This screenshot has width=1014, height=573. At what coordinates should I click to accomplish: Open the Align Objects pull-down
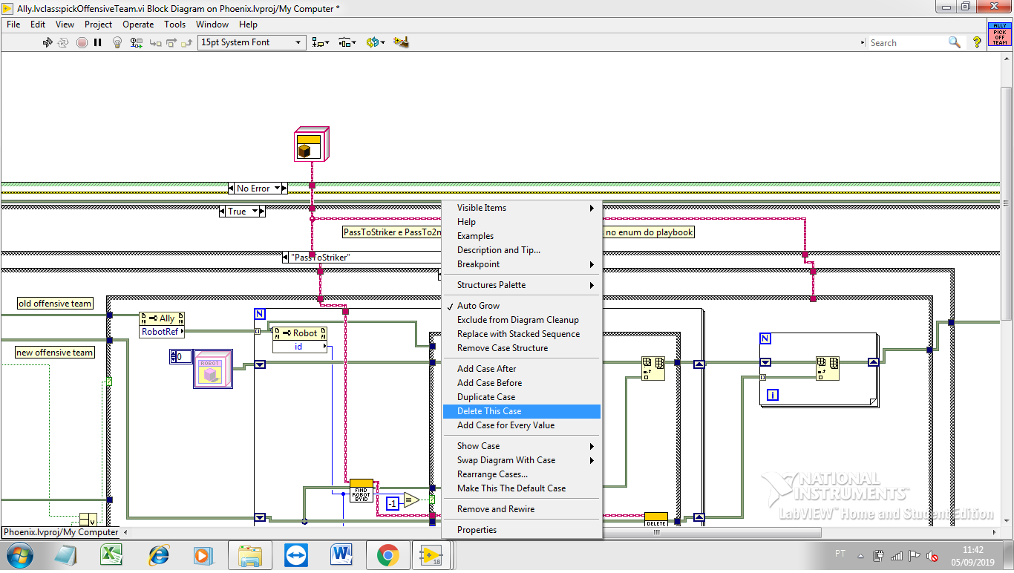[321, 42]
